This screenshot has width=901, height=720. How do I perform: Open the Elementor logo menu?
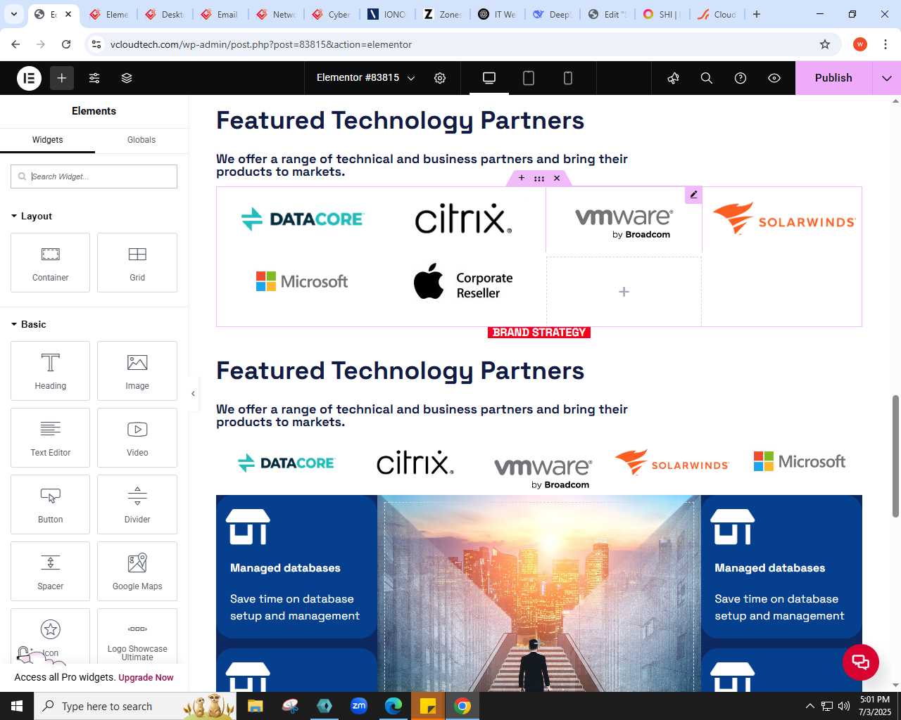(x=30, y=78)
